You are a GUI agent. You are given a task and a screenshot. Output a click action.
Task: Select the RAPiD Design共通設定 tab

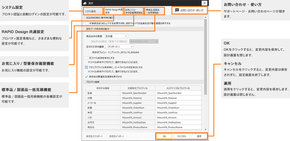[114, 11]
